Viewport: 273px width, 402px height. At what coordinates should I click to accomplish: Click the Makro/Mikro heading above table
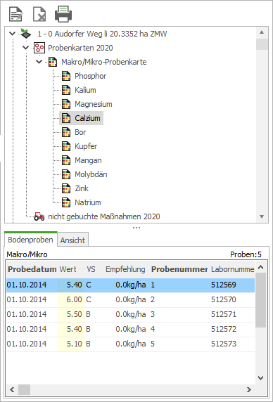coord(27,254)
